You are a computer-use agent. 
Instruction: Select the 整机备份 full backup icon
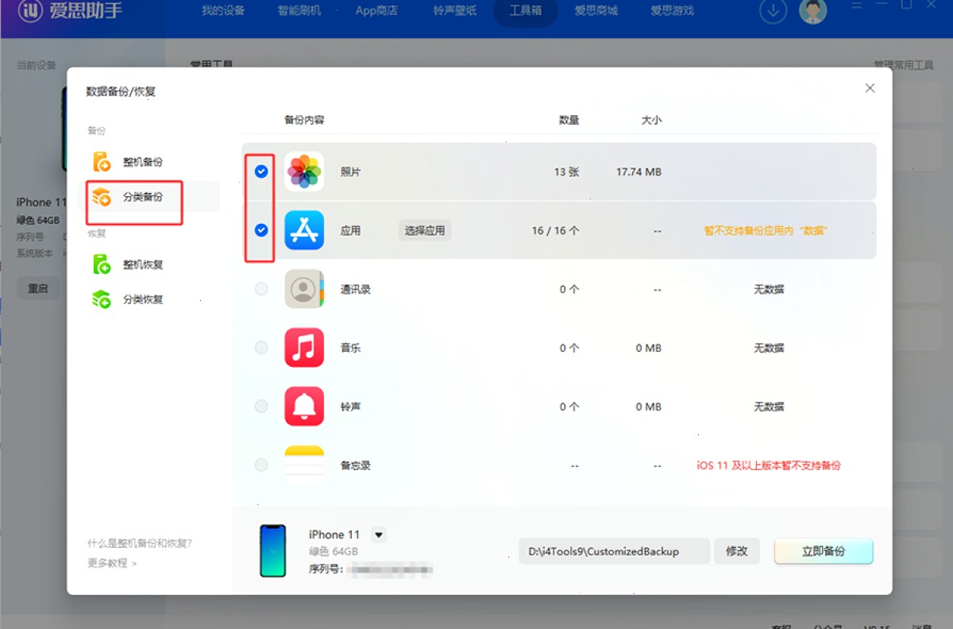(x=102, y=162)
